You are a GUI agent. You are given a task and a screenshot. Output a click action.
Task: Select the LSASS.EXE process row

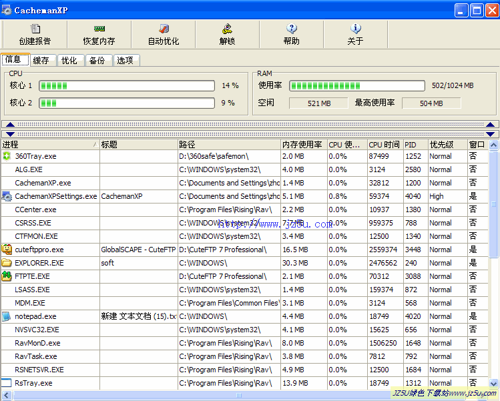(x=244, y=290)
